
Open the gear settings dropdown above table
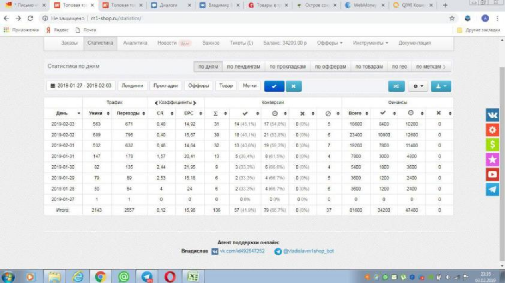tap(418, 86)
